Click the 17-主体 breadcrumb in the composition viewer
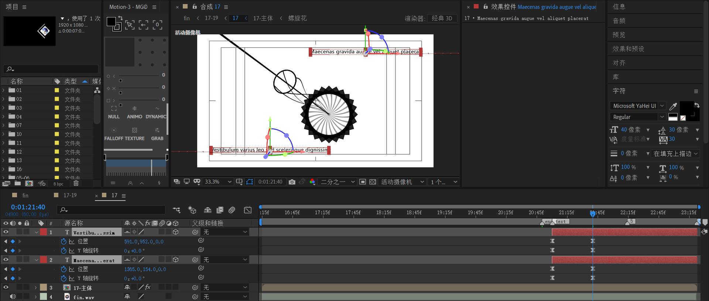The image size is (709, 301). point(263,18)
